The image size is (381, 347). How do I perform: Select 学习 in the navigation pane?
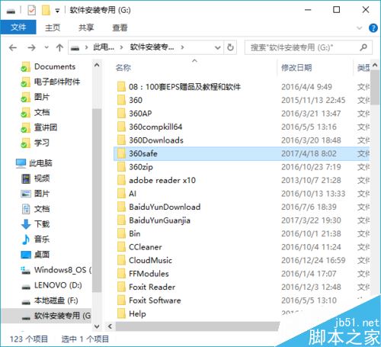click(x=41, y=143)
